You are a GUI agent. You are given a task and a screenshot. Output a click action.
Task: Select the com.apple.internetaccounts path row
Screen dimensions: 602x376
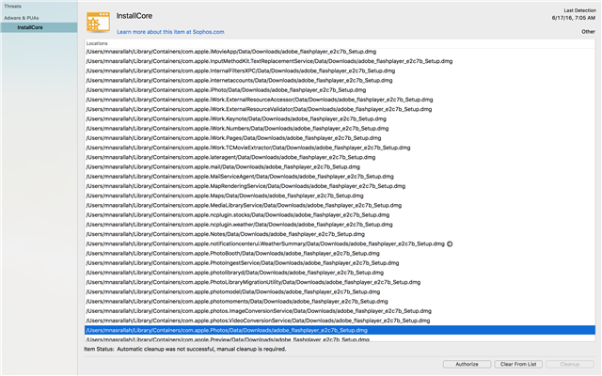(x=340, y=81)
